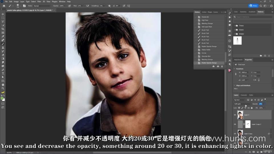This screenshot has width=274, height=154.
Task: Select the Crop tool
Action: (x=3, y=29)
